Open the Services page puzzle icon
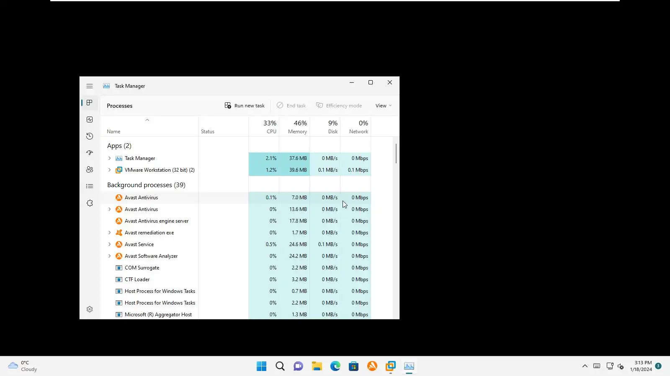670x376 pixels. (x=90, y=203)
